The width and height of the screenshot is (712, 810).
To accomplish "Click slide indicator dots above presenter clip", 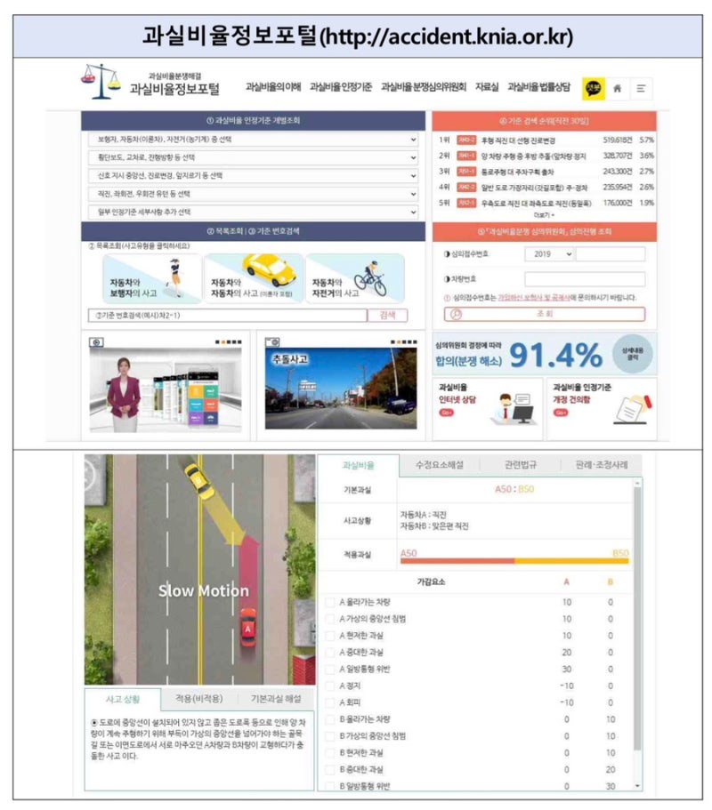I will pyautogui.click(x=228, y=342).
